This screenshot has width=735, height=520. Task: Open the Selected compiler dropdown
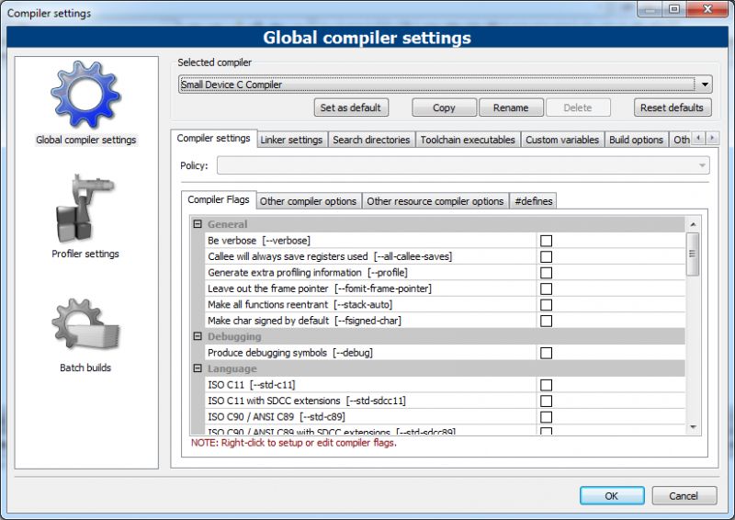click(446, 85)
